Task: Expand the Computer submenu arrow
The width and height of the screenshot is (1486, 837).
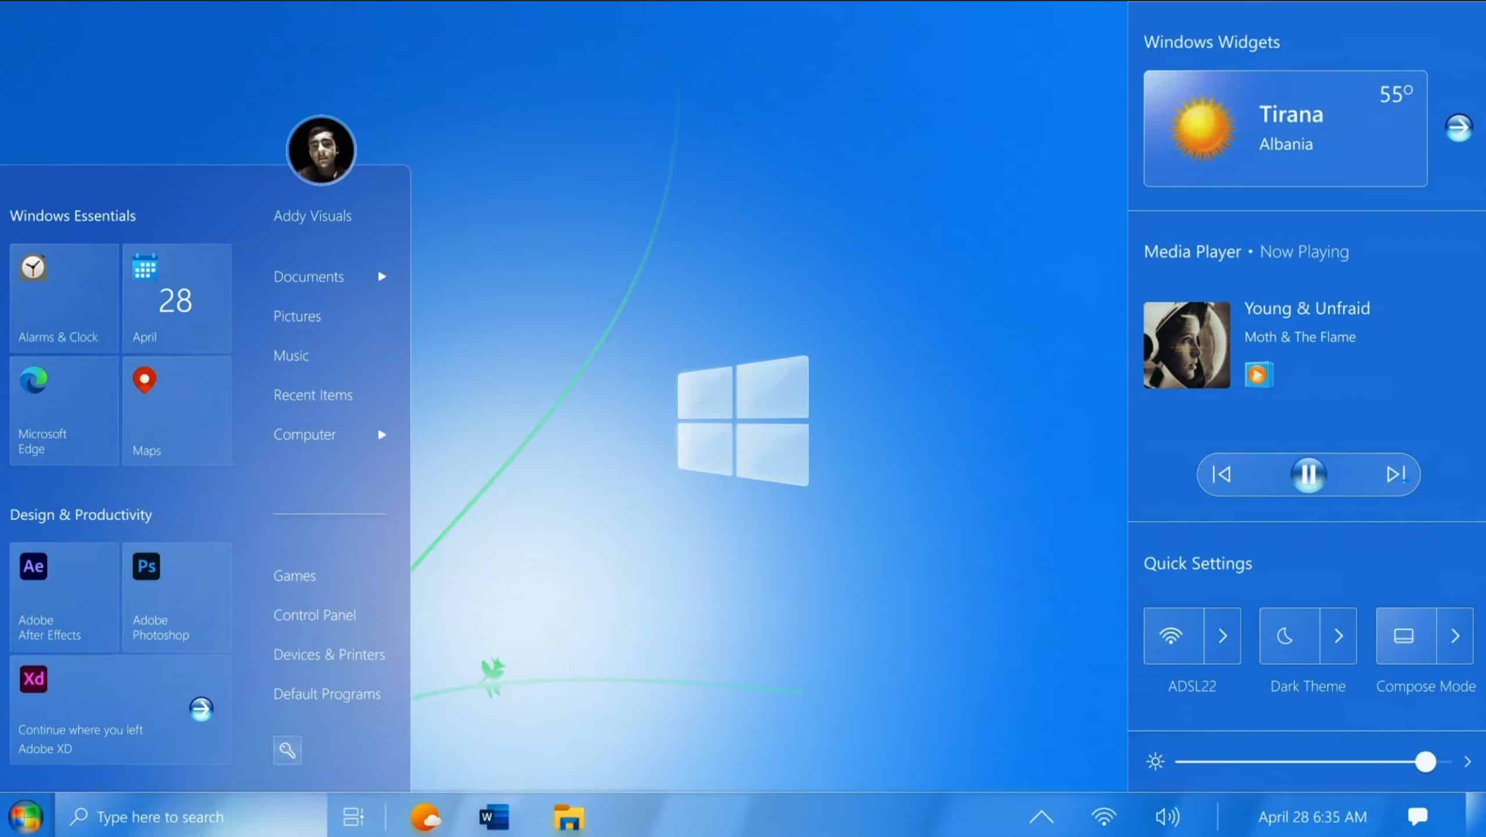Action: point(382,435)
